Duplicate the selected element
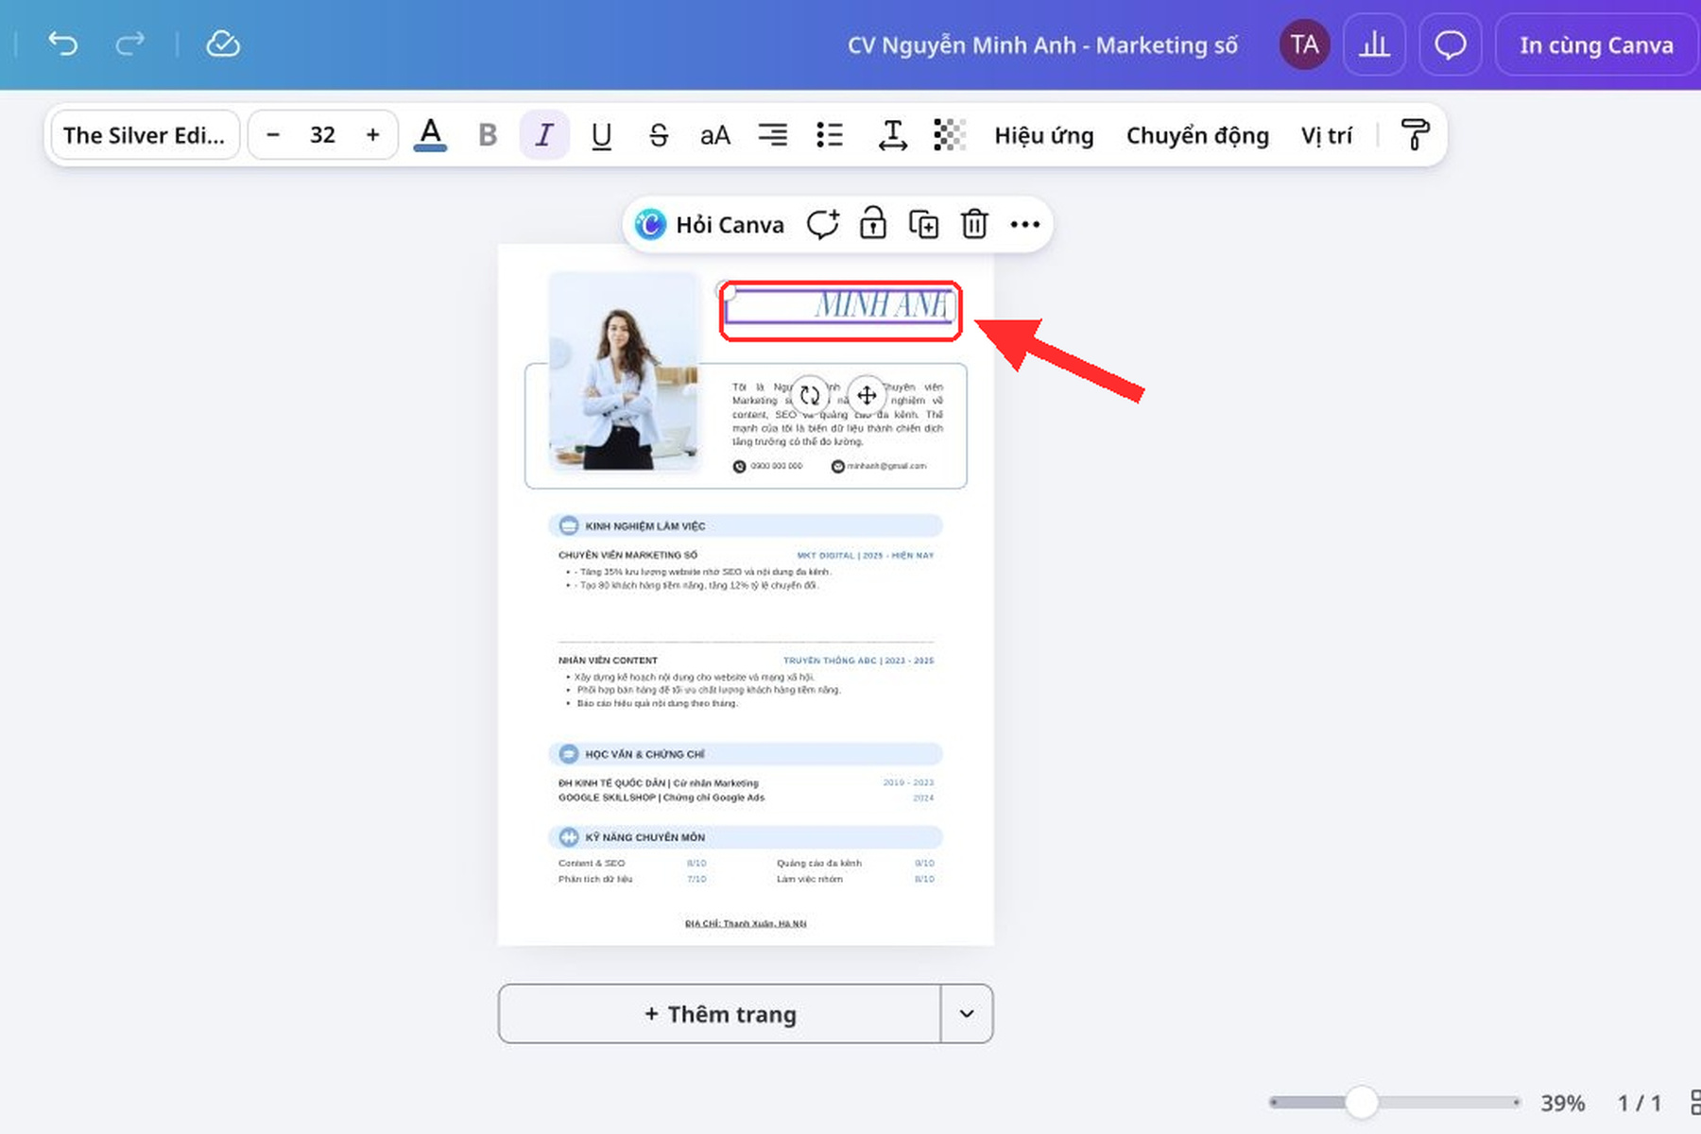The height and width of the screenshot is (1134, 1701). [923, 225]
